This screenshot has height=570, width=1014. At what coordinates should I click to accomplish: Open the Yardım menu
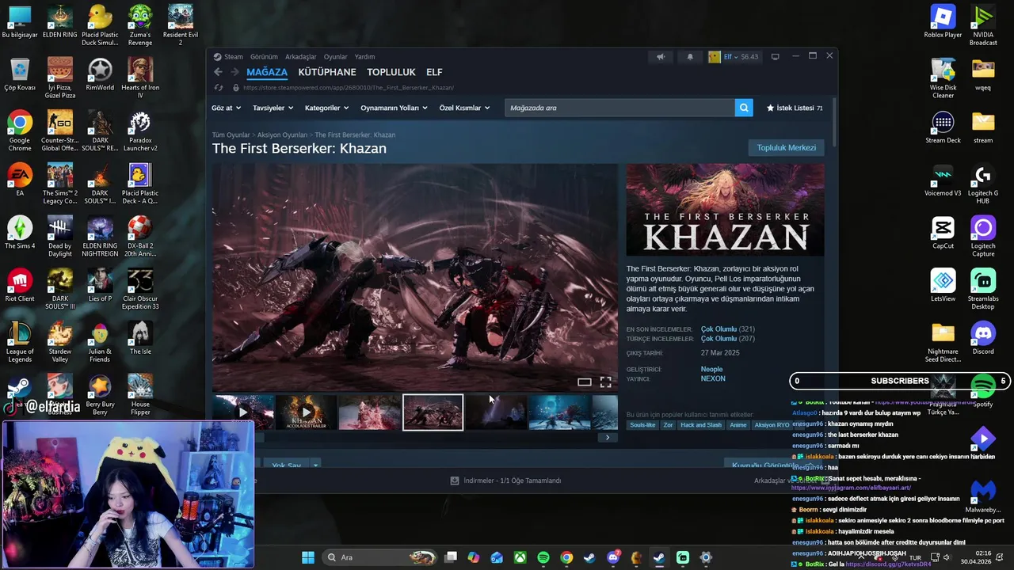click(x=364, y=57)
